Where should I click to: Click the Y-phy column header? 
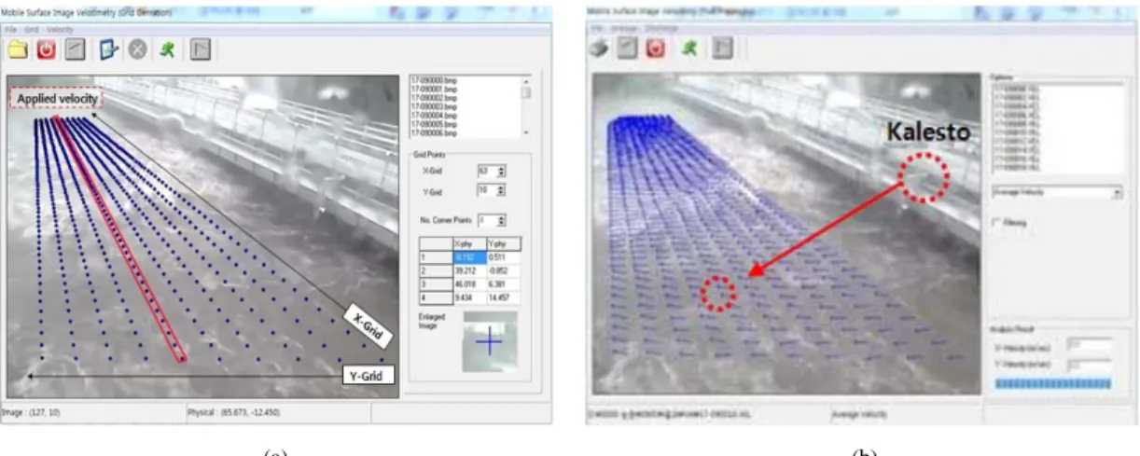504,242
